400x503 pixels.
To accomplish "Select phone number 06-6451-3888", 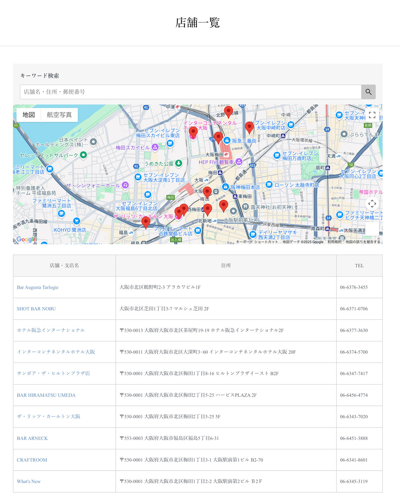I will (x=354, y=438).
